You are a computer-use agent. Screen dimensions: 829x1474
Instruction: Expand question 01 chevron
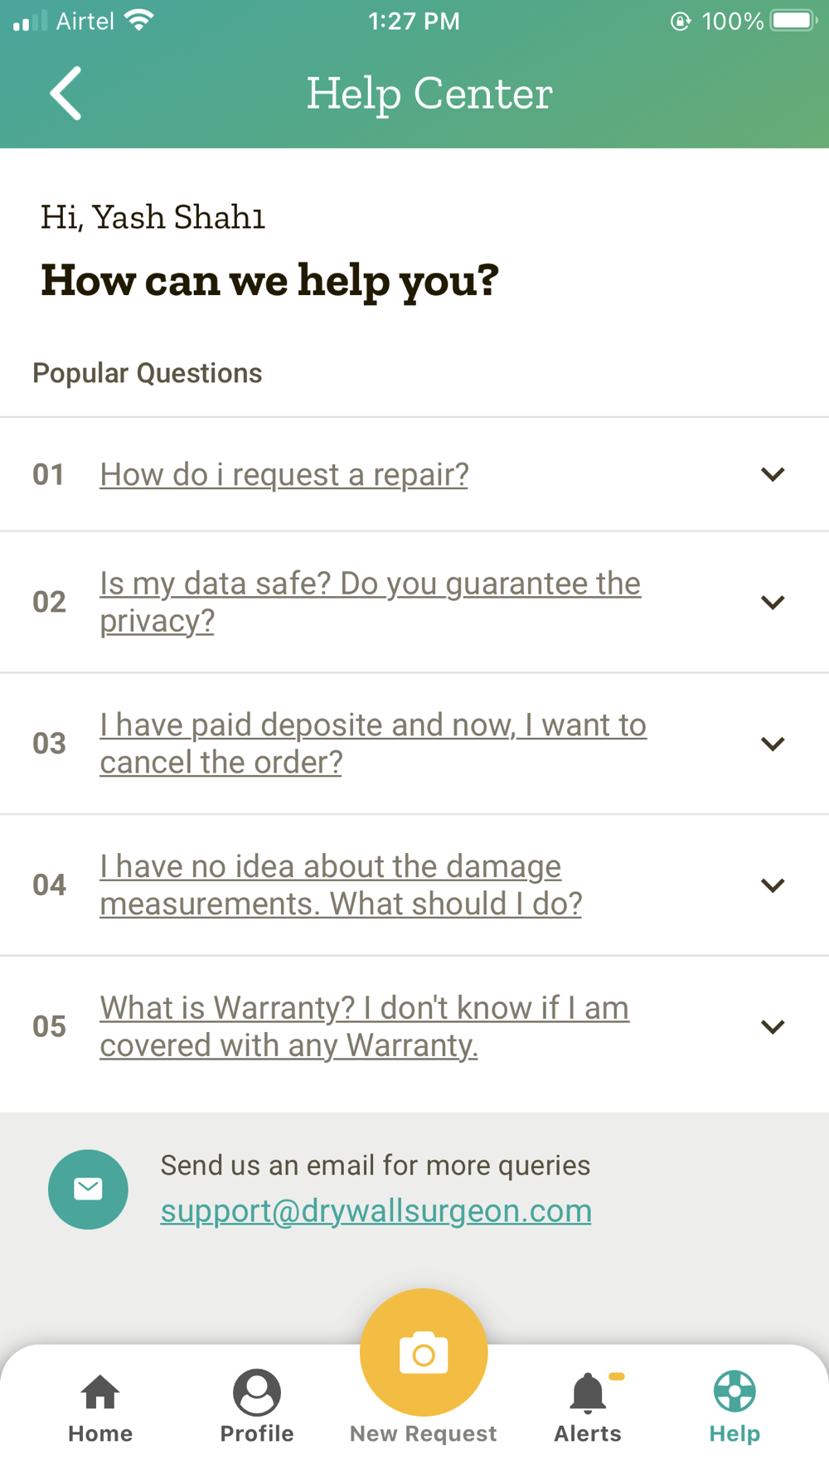(773, 474)
